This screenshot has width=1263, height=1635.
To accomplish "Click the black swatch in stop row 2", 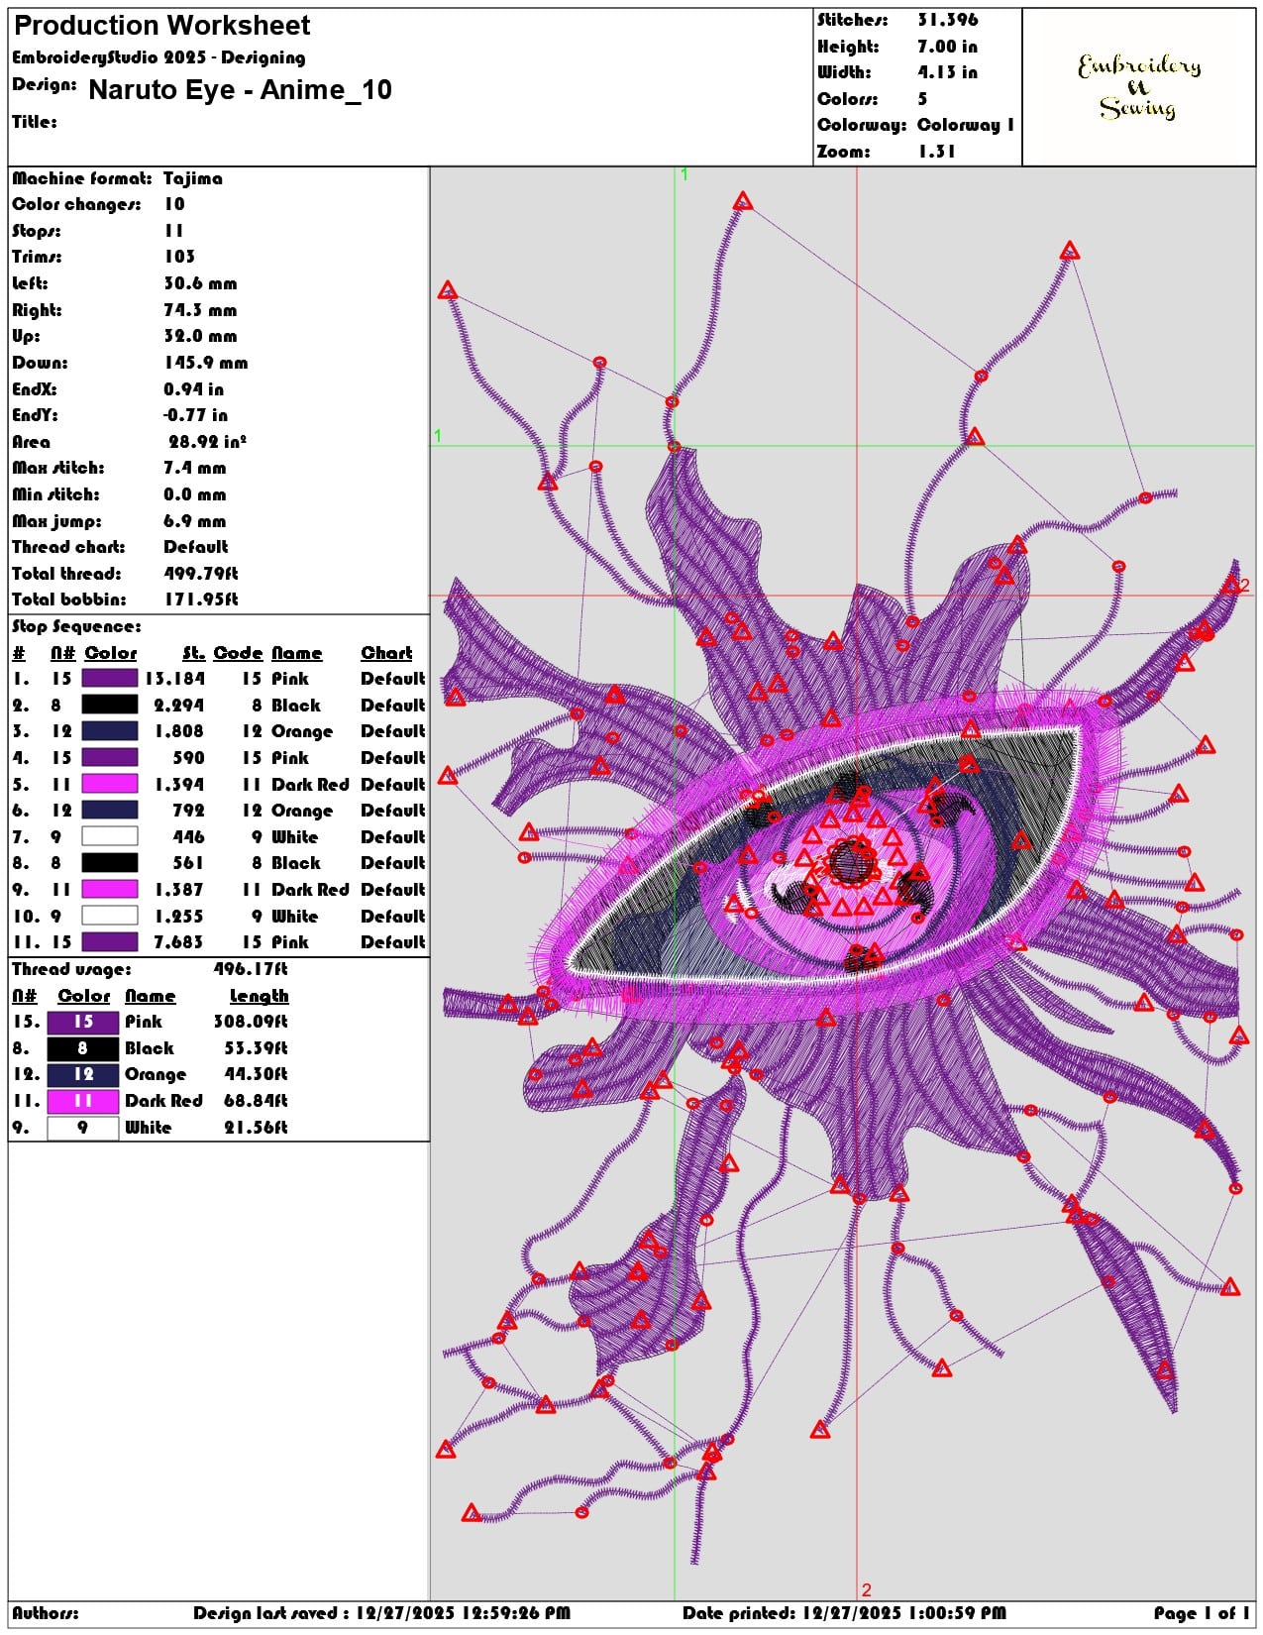I will tap(109, 705).
